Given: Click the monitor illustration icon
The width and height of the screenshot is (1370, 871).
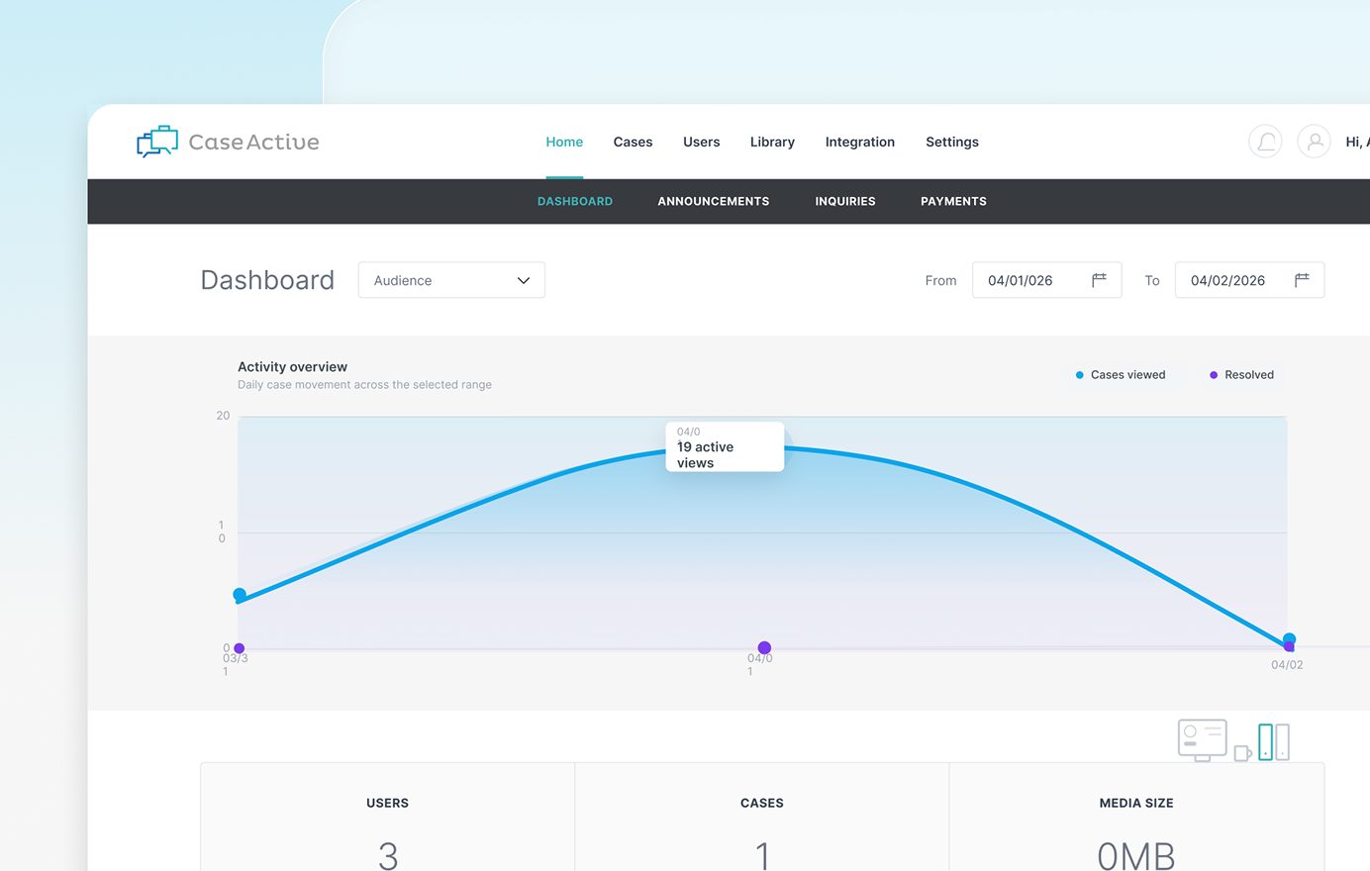Looking at the screenshot, I should [1202, 739].
